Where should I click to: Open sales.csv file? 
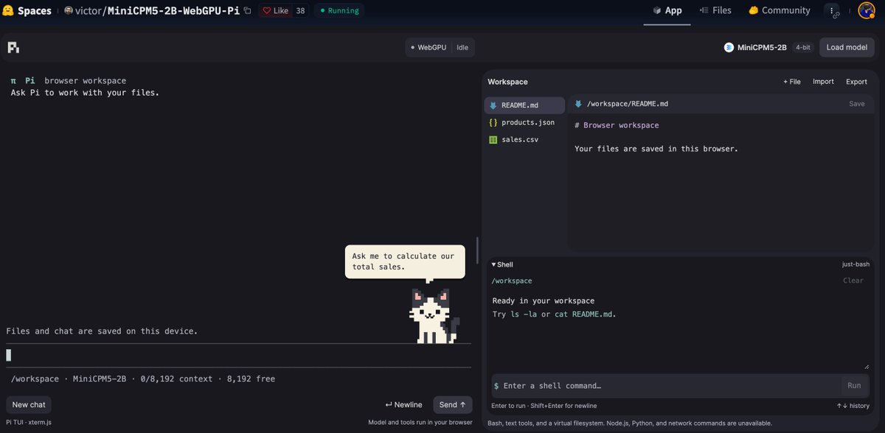[x=524, y=139]
